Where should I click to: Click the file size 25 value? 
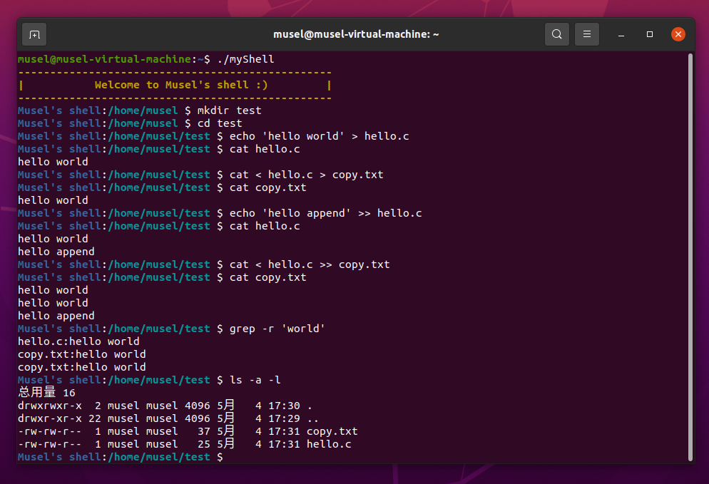tap(204, 444)
